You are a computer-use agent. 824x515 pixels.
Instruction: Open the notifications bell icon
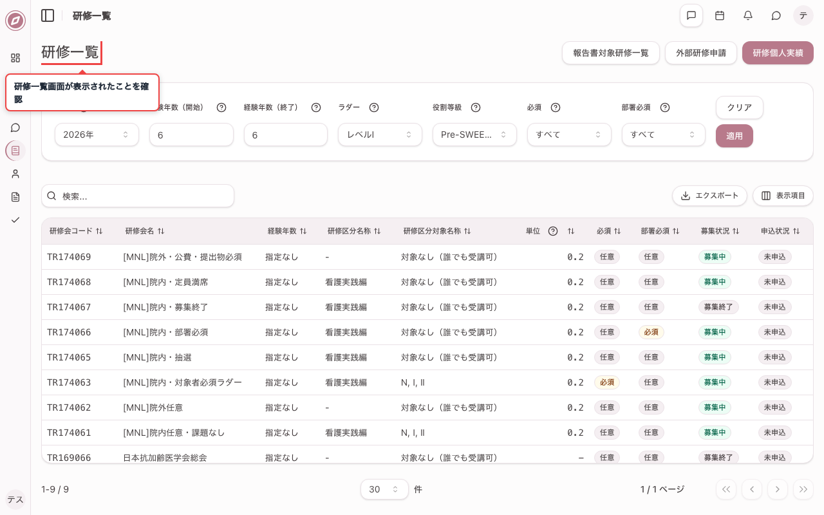click(748, 15)
